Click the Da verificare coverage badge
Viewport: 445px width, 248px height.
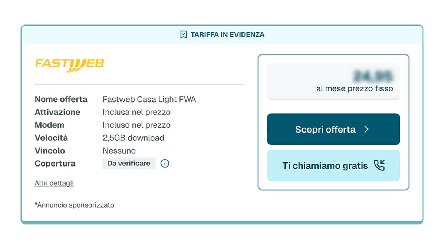129,163
